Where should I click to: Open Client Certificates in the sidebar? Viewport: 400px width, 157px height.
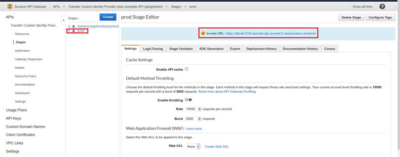click(20, 135)
